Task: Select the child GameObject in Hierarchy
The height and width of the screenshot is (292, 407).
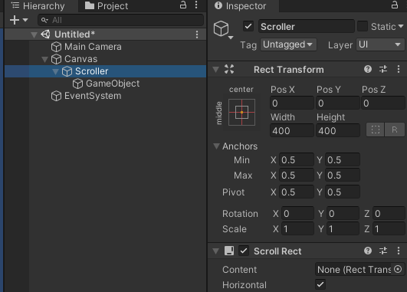Action: (x=113, y=84)
